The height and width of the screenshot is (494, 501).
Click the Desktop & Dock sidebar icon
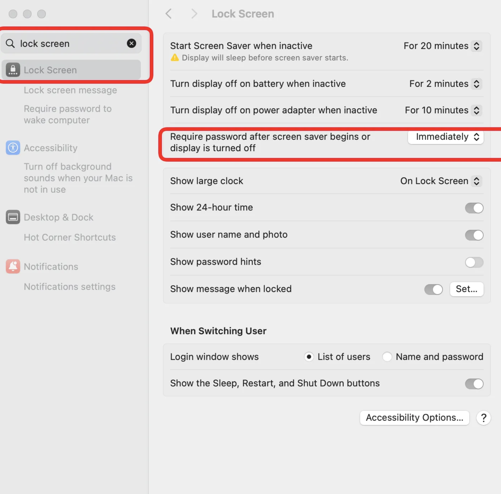[x=13, y=217]
